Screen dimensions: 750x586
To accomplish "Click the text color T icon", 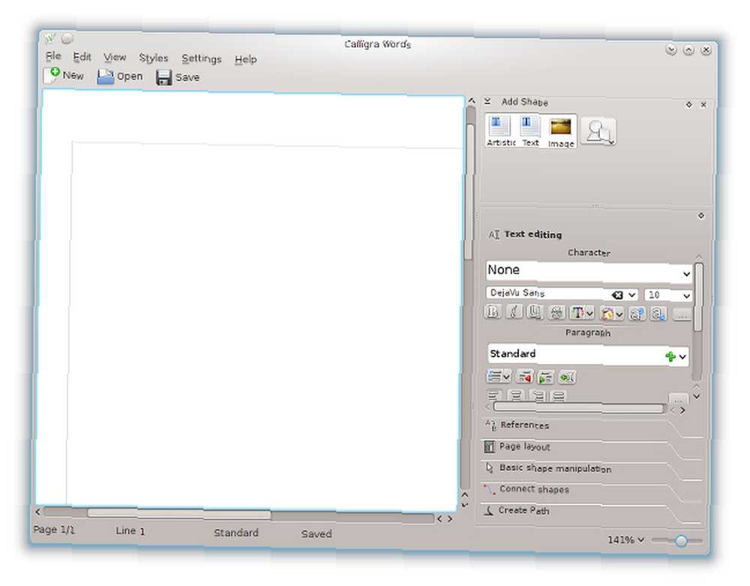I will pos(577,314).
